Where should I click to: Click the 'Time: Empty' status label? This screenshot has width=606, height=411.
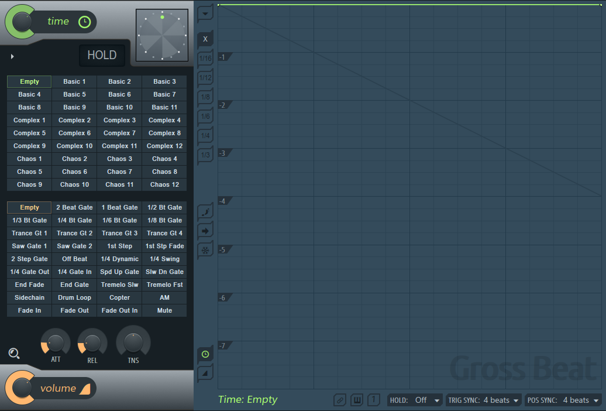(x=248, y=399)
